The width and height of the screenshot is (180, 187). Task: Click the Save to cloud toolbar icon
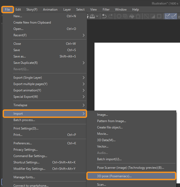click(92, 16)
